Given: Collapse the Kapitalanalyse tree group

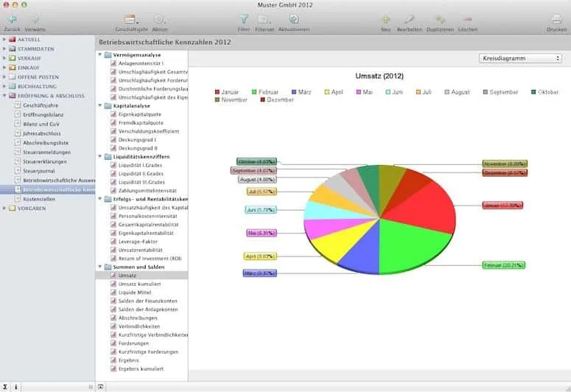Looking at the screenshot, I should [x=99, y=105].
